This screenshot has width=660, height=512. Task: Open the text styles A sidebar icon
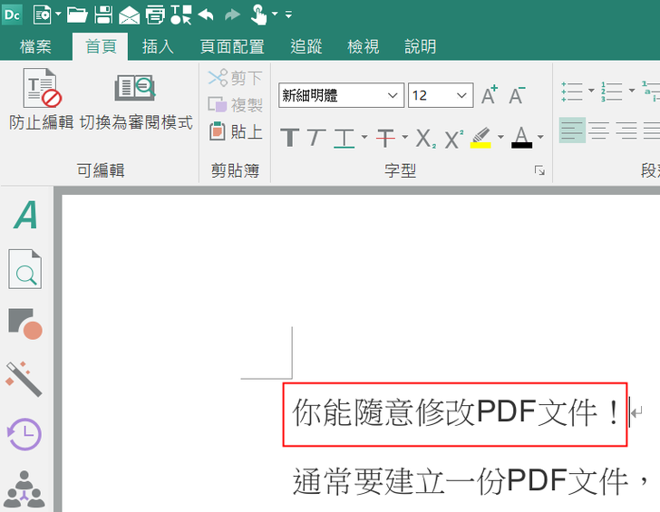pyautogui.click(x=25, y=215)
